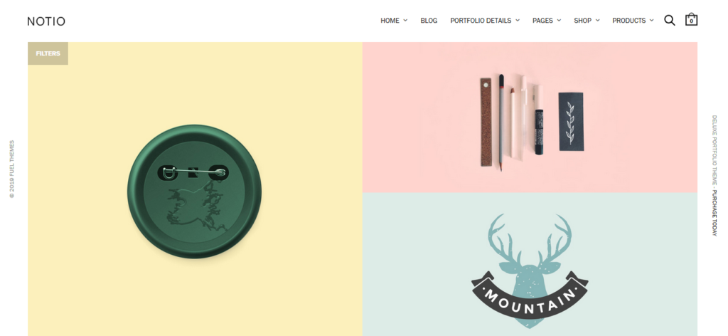This screenshot has height=336, width=728.
Task: Click the NOTIO site logo
Action: pyautogui.click(x=46, y=21)
